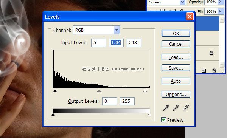Click the trash icon in Layers panel
227x138 pixels.
pos(214,71)
